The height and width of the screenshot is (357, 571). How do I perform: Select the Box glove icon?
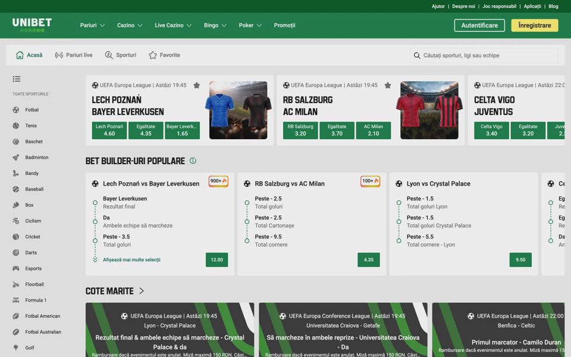click(15, 205)
